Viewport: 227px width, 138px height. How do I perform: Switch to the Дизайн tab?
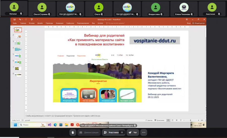40,23
